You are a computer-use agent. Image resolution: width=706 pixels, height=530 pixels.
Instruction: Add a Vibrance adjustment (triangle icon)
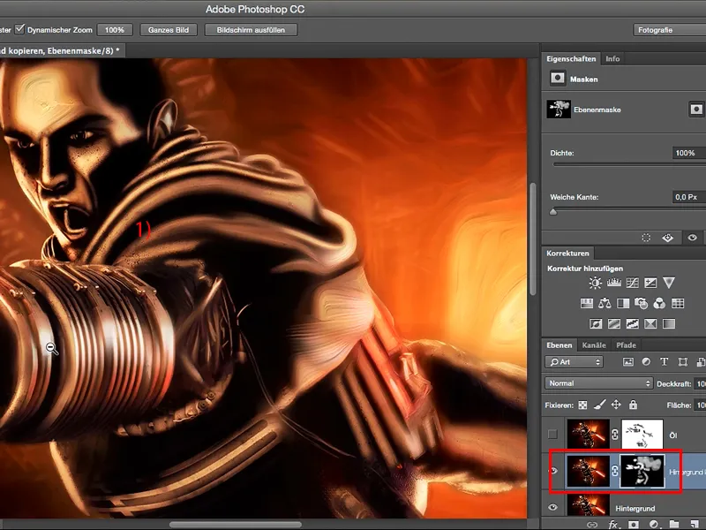click(x=669, y=283)
